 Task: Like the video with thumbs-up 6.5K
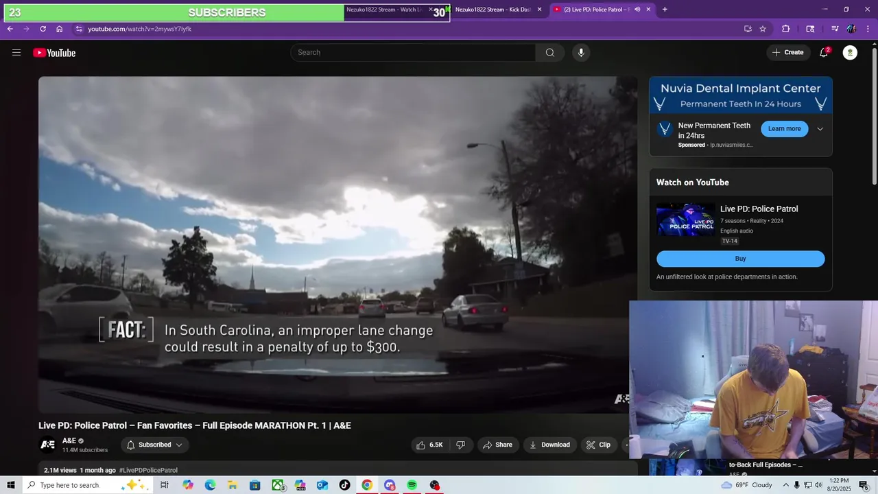pos(430,445)
